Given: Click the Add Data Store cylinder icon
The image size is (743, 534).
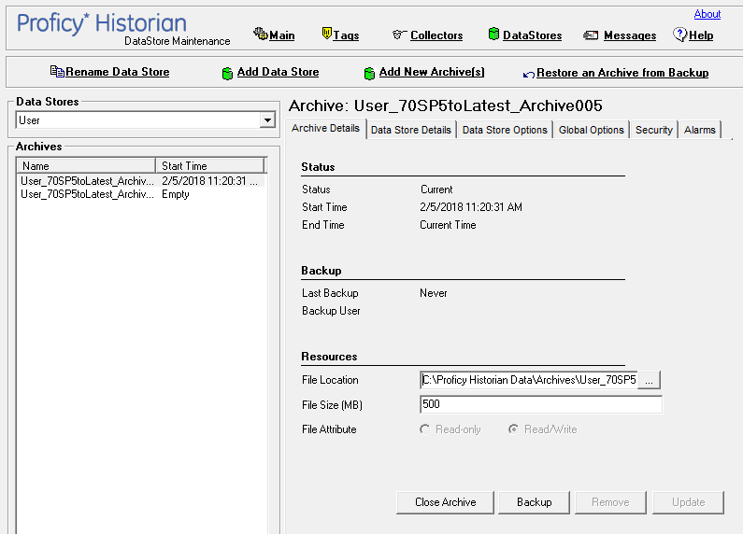Looking at the screenshot, I should [227, 73].
